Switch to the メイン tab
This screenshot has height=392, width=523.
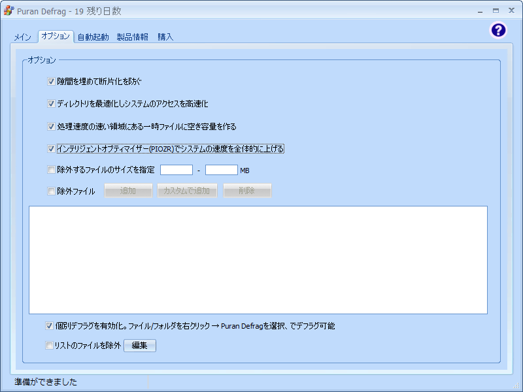pyautogui.click(x=22, y=37)
